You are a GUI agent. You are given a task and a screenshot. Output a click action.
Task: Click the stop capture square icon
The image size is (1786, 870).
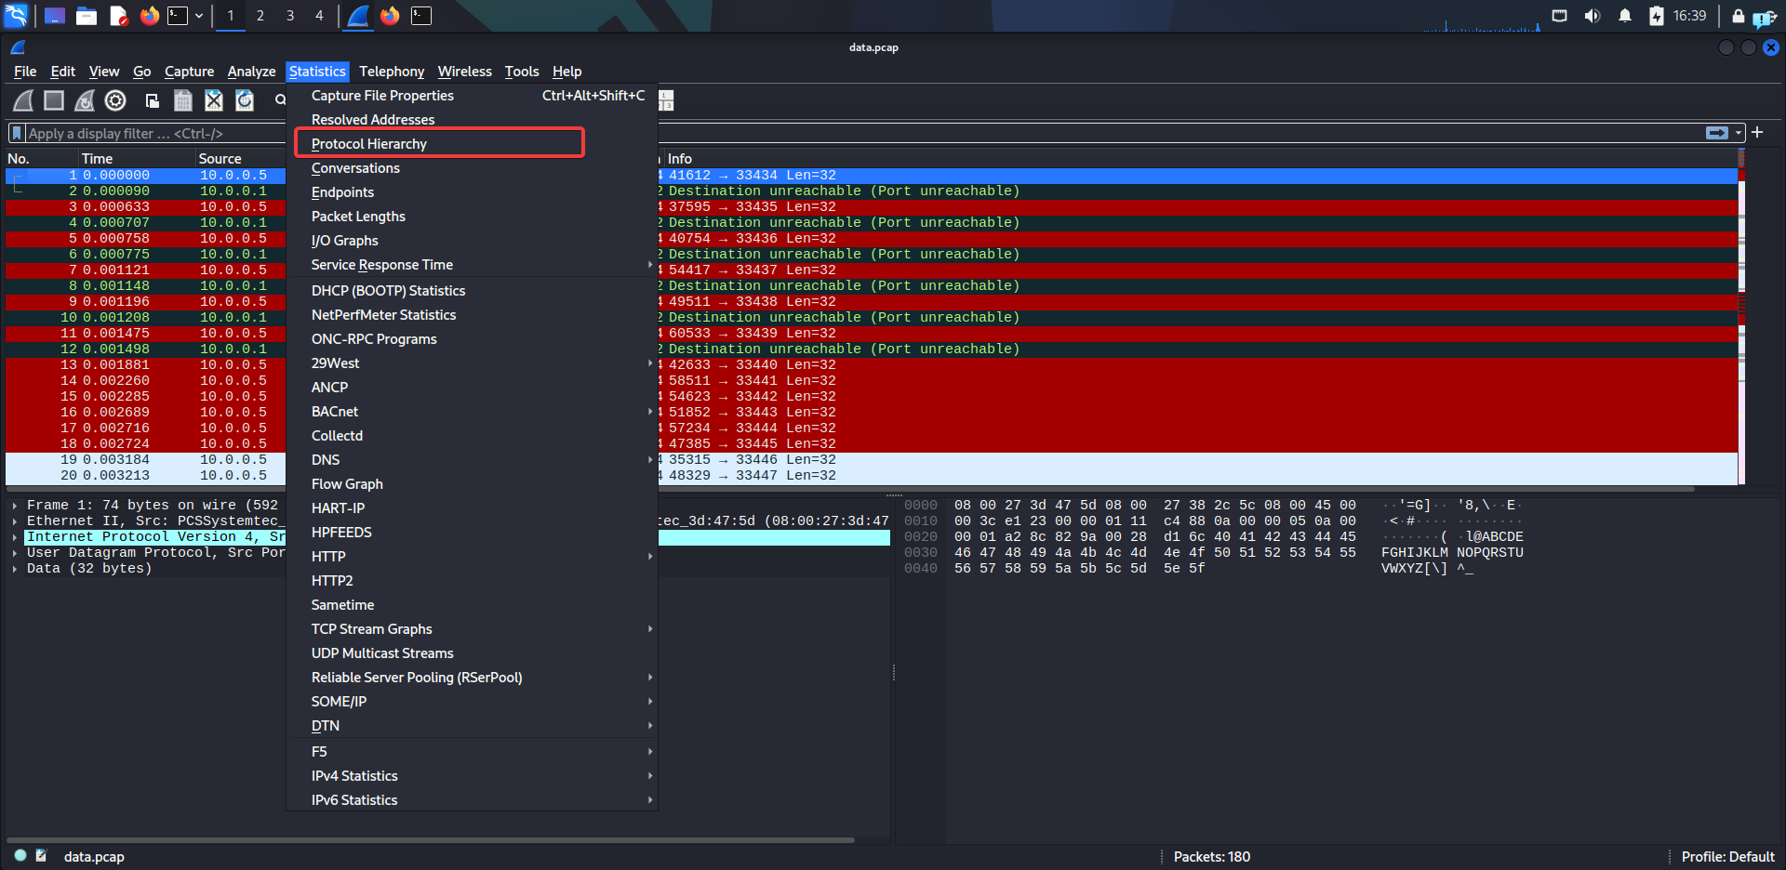(54, 100)
